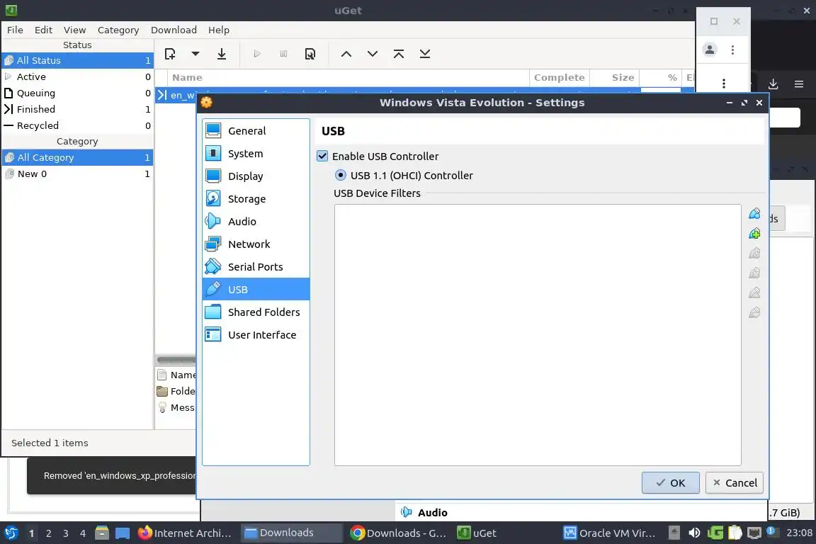Open User Interface settings page
The height and width of the screenshot is (544, 816).
[256, 335]
